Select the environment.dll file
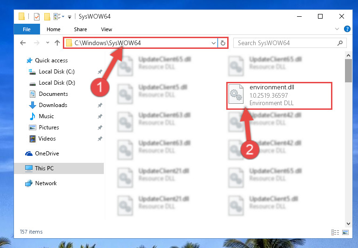 [x=279, y=95]
